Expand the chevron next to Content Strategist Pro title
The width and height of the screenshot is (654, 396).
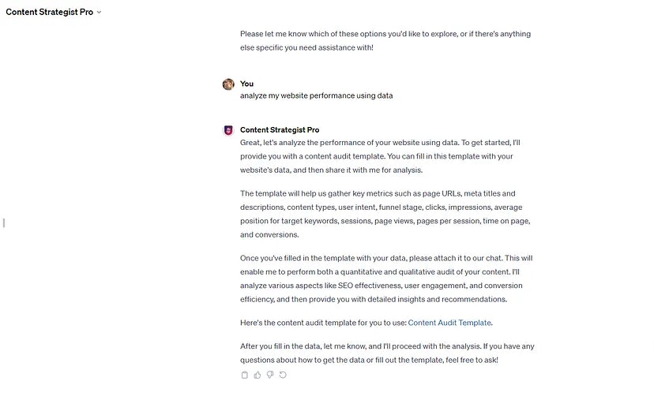(99, 12)
